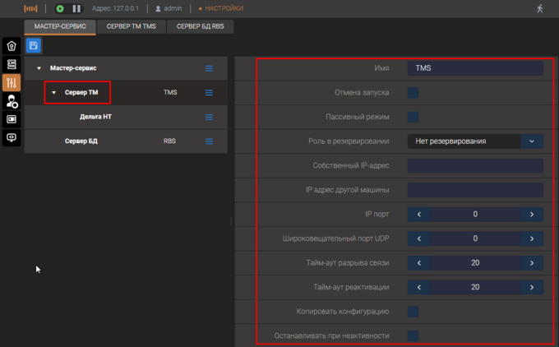
Task: Click the НАСТРОЙКИ link in top bar
Action: pyautogui.click(x=224, y=8)
